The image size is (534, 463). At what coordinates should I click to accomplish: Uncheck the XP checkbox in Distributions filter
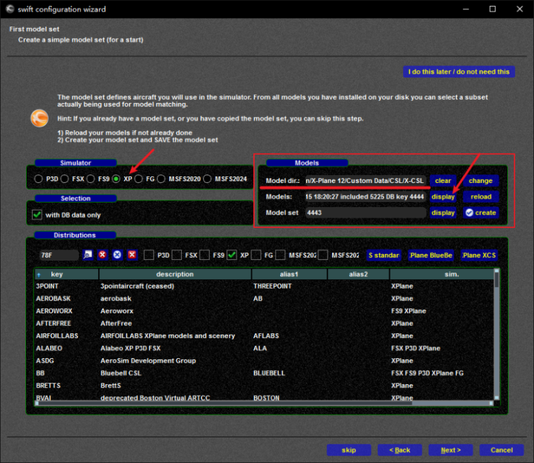point(232,255)
